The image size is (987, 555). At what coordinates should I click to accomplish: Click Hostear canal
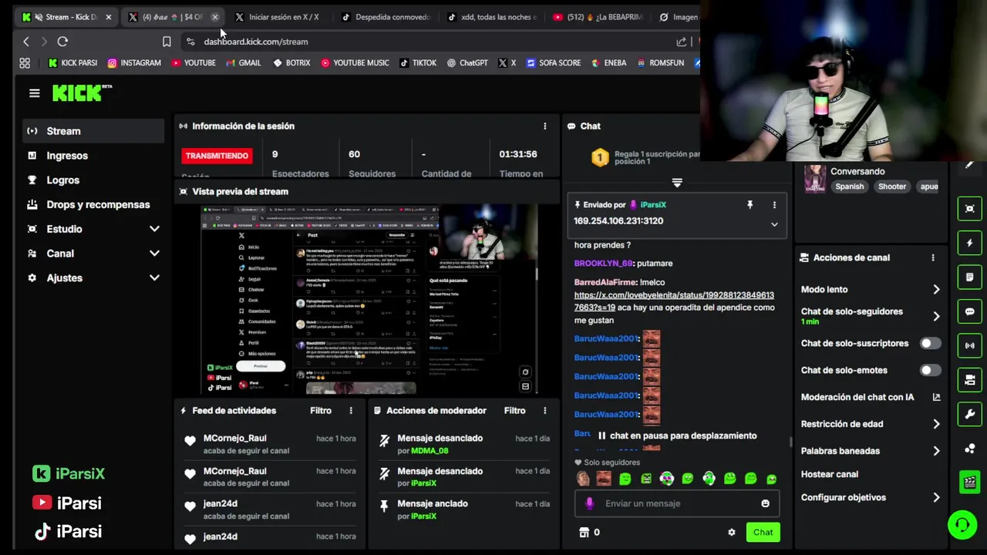pyautogui.click(x=830, y=475)
